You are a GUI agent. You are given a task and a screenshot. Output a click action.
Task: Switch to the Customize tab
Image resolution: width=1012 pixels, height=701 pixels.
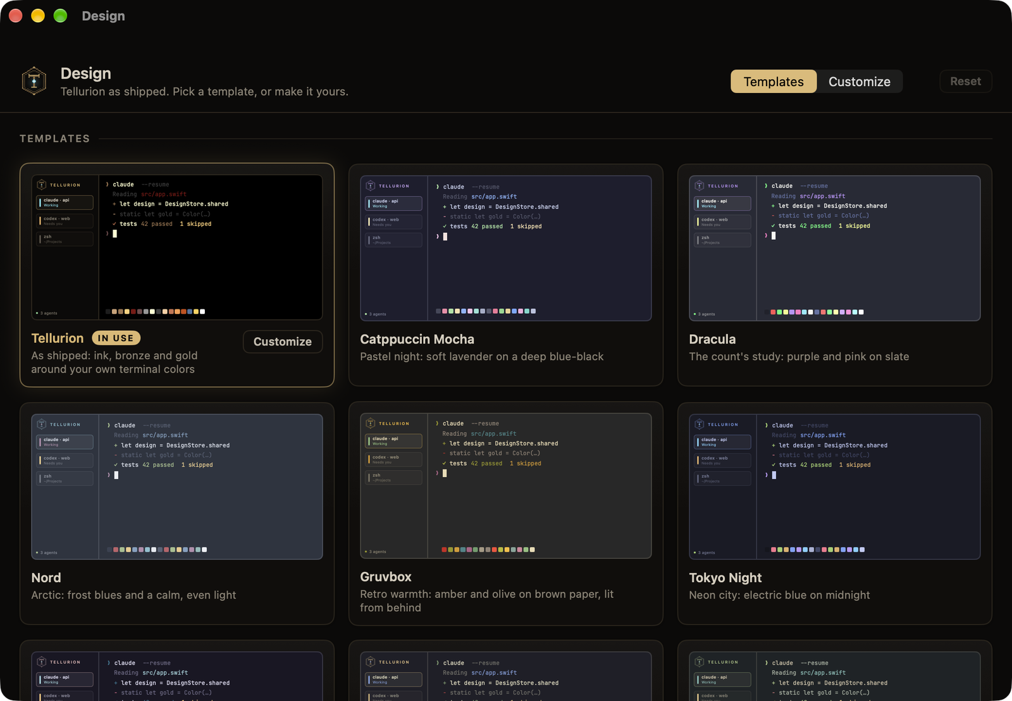(860, 82)
